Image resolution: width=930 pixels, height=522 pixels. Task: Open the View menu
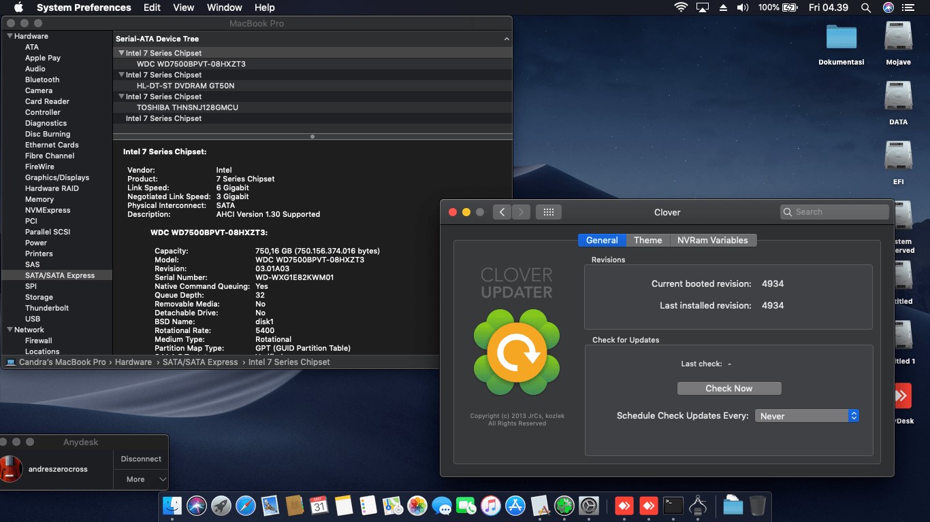[184, 7]
